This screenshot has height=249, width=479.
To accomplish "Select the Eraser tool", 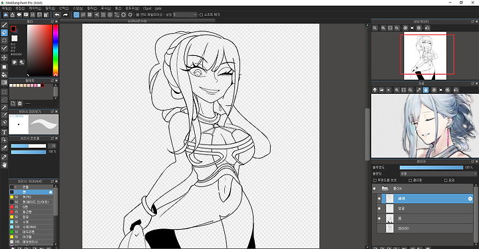I will [x=4, y=33].
